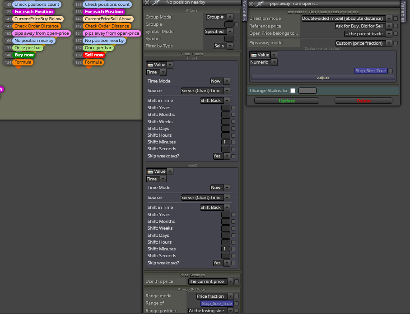Click the Time2 Value type icon
Screen dimensions: 410x314
[x=150, y=171]
